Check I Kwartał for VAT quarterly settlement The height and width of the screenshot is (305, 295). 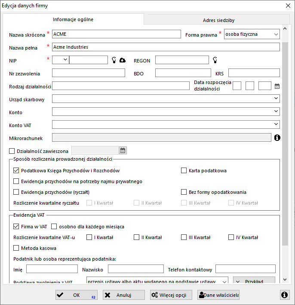[x=89, y=237]
